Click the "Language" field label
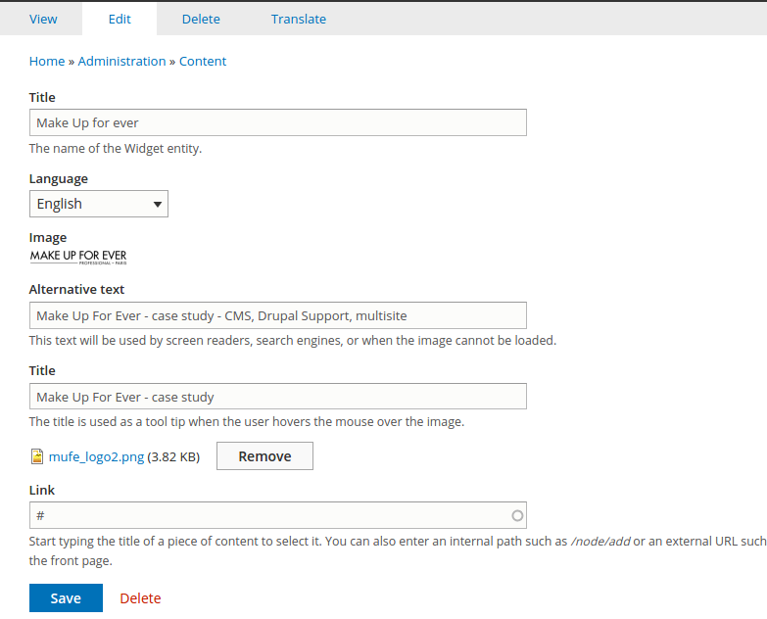 59,179
